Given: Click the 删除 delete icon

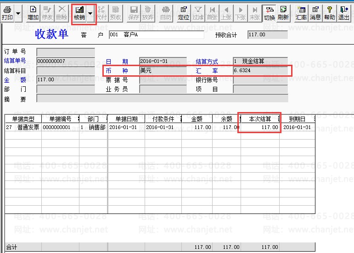Looking at the screenshot, I should pos(62,13).
